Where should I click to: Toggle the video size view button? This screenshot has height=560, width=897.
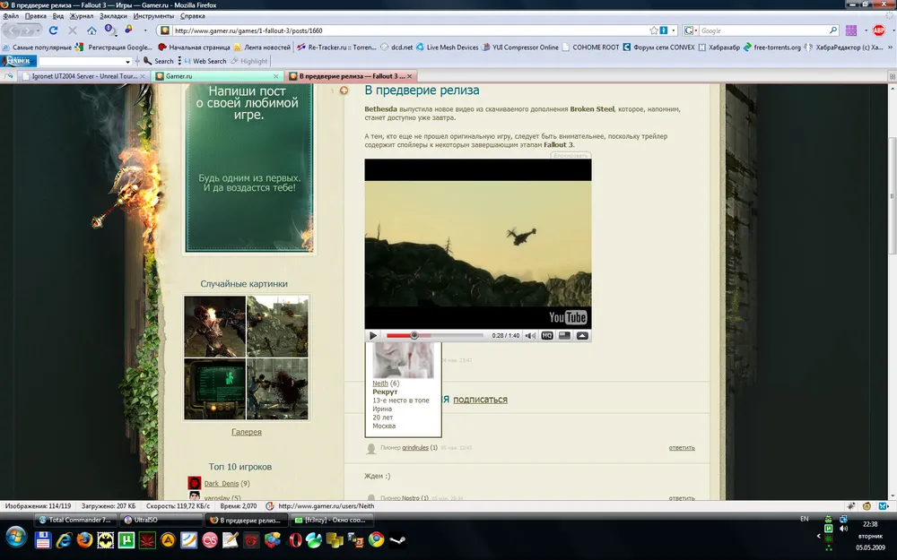(564, 336)
